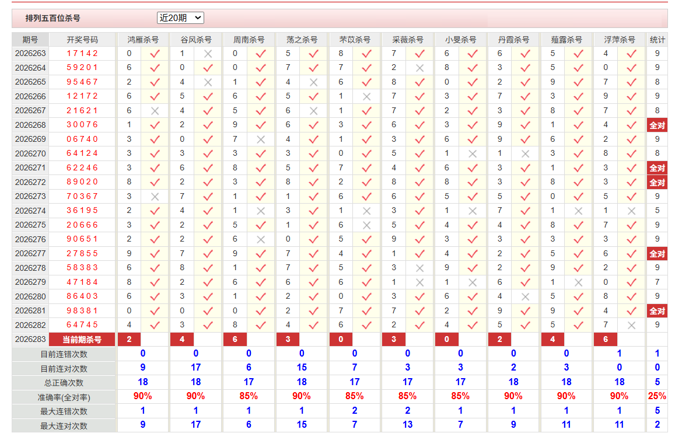Image resolution: width=675 pixels, height=440 pixels.
Task: Click the 荡之杀号 column header
Action: click(x=302, y=40)
